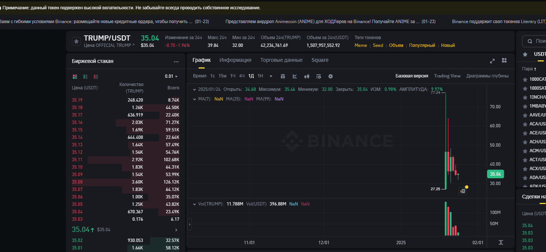Viewport: 546px width, 252px height.
Task: Collapse the Vol(TRUMP) indicator row
Action: 194,204
